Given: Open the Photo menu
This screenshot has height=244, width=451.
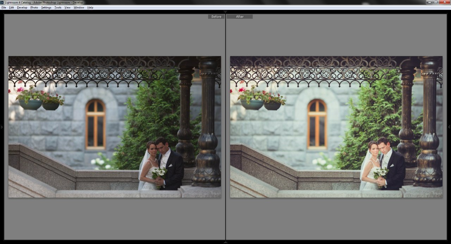Looking at the screenshot, I should coord(34,7).
